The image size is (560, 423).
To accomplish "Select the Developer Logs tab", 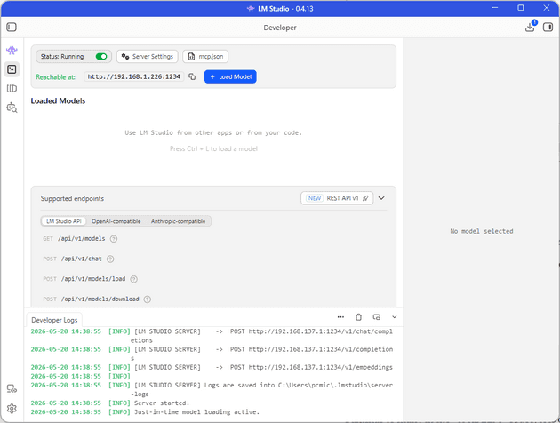I will coord(54,320).
